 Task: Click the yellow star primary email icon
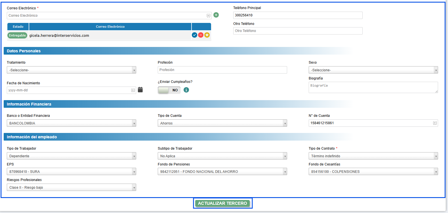pyautogui.click(x=207, y=35)
